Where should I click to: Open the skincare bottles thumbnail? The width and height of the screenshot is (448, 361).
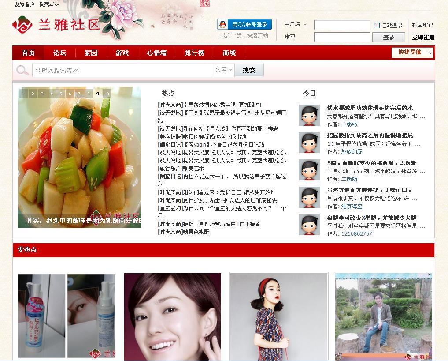click(x=66, y=316)
